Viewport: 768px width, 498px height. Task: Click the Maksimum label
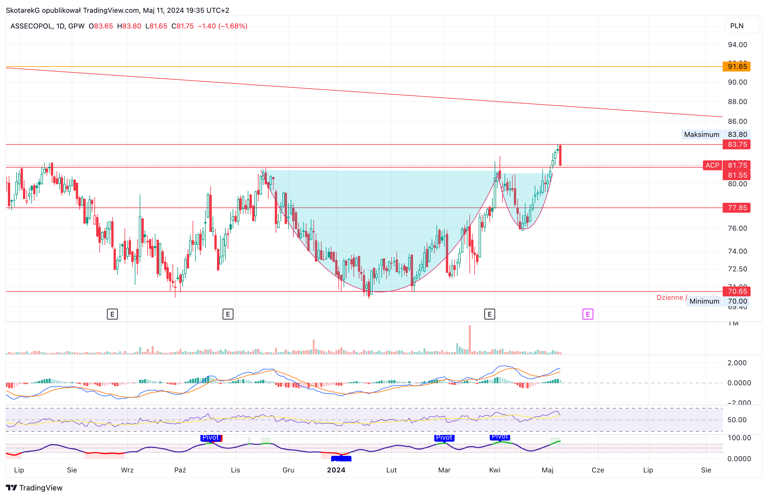tap(701, 134)
